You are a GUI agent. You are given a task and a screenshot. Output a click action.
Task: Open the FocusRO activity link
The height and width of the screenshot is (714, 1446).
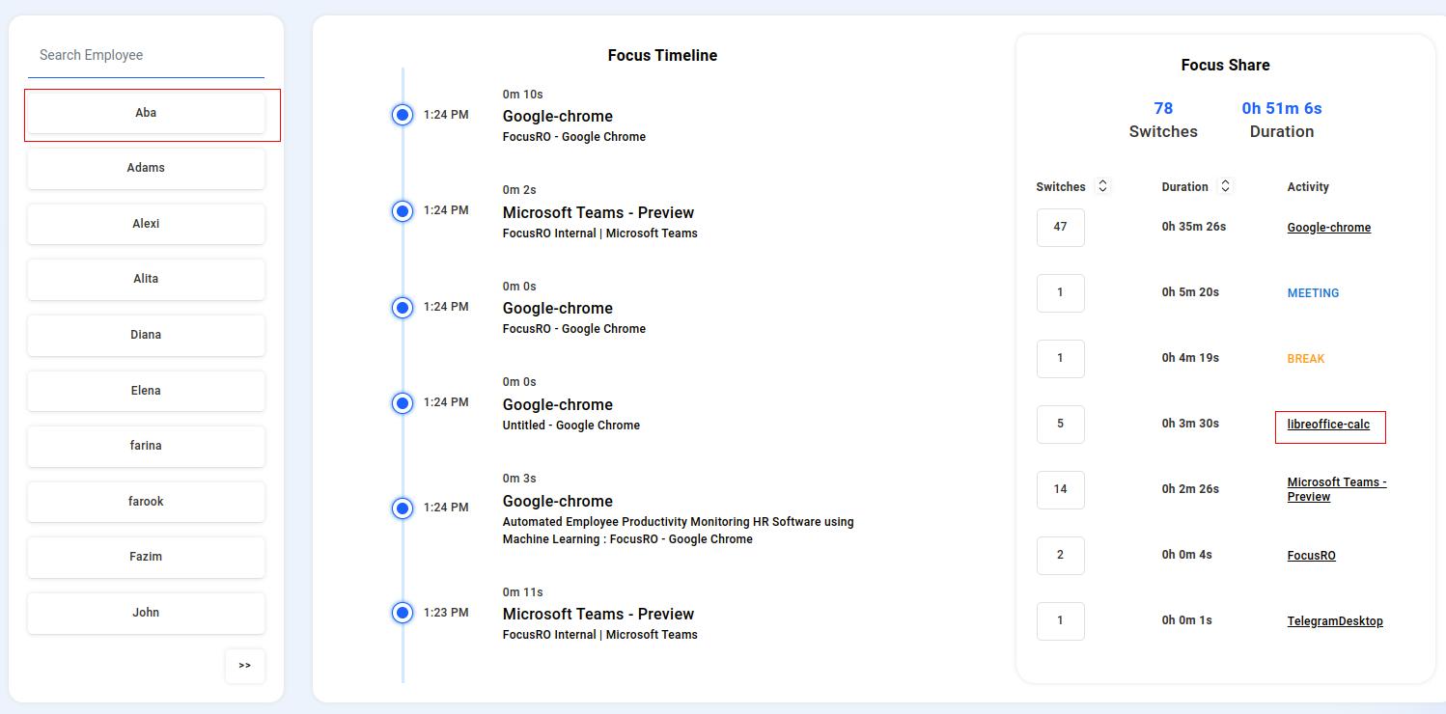(x=1311, y=555)
